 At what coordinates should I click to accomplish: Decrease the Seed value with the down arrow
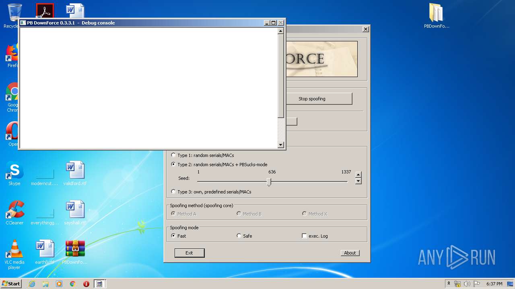click(x=358, y=181)
